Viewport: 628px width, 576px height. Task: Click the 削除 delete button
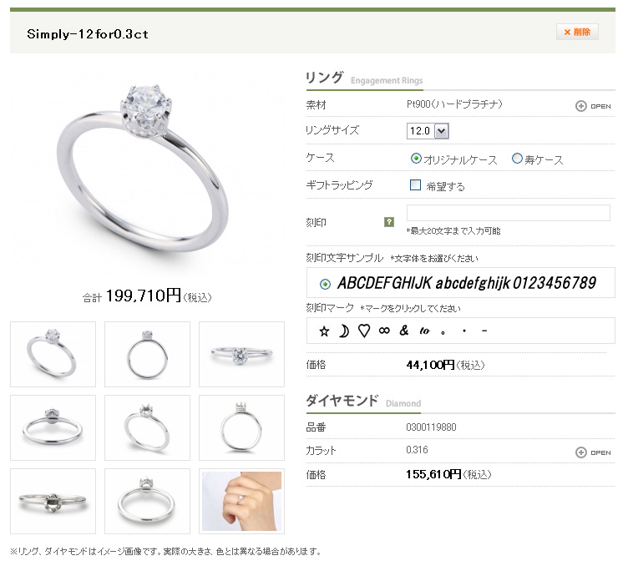[577, 32]
